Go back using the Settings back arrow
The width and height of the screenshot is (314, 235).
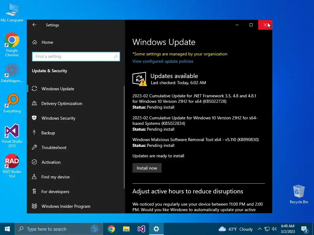tap(34, 25)
